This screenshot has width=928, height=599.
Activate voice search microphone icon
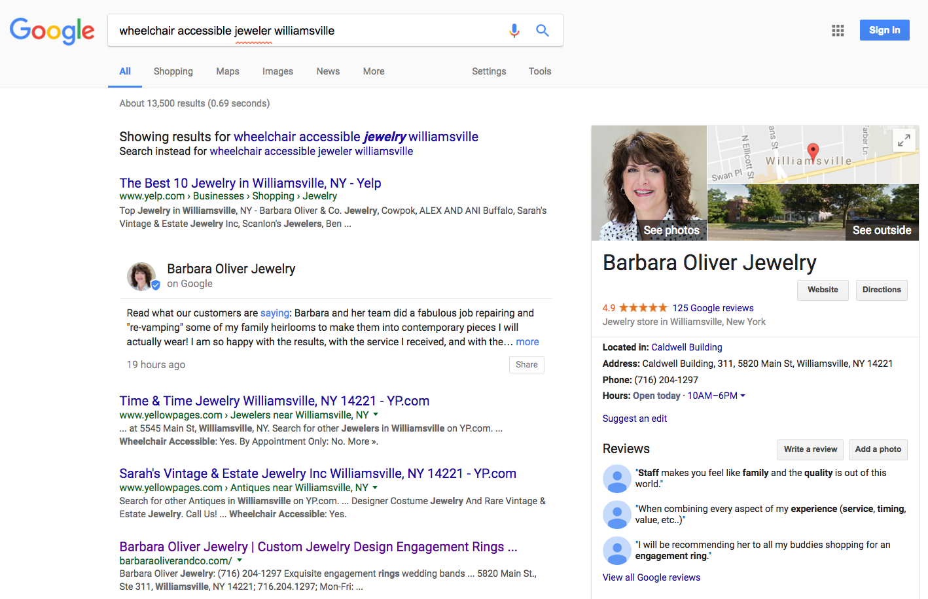coord(514,30)
